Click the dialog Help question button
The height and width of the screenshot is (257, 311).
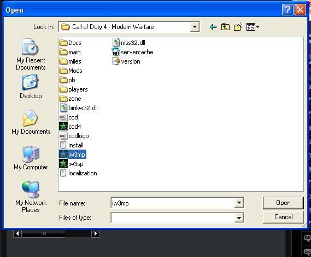287,9
